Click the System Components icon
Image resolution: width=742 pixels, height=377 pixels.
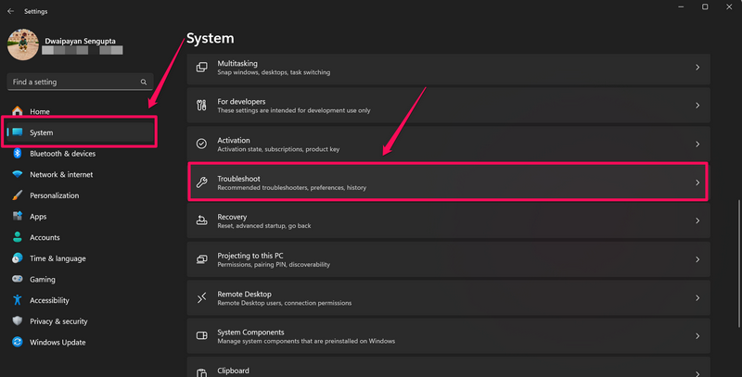202,335
